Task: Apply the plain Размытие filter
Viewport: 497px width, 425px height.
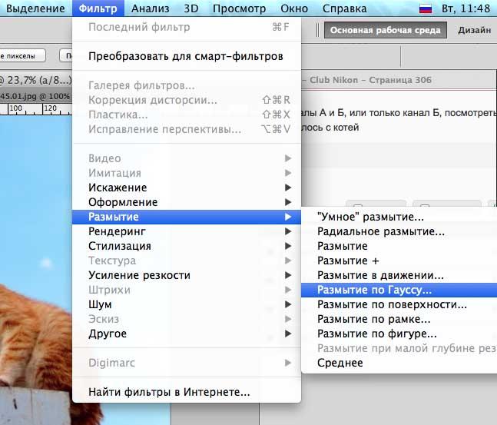Action: [x=399, y=246]
